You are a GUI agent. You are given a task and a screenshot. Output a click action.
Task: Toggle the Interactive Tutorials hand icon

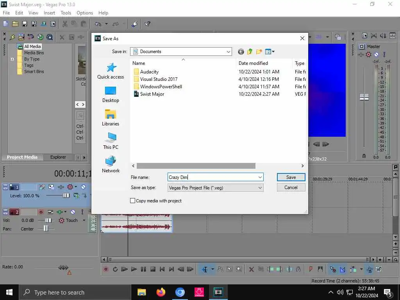point(134,24)
